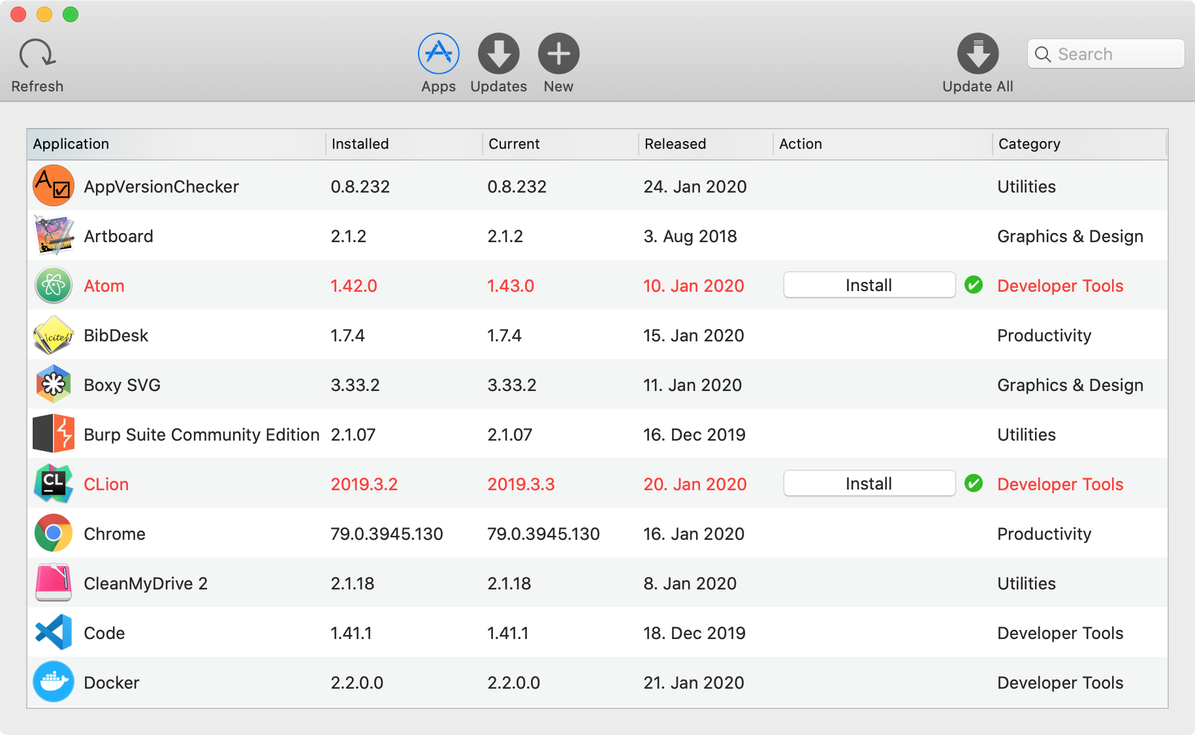Sort by the Category column header
This screenshot has width=1195, height=735.
[x=1080, y=144]
